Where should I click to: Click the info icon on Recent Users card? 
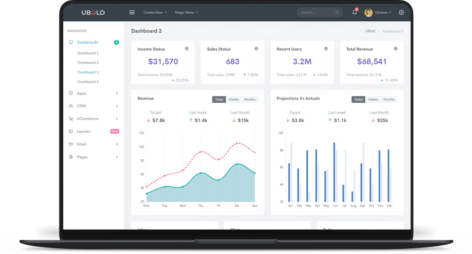pyautogui.click(x=326, y=49)
